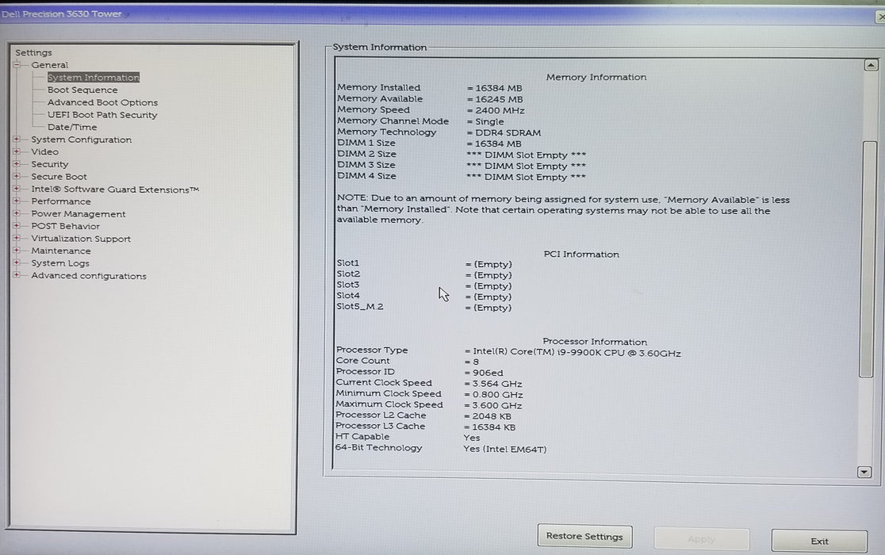The height and width of the screenshot is (555, 885).
Task: Open UEFI Boot Path Security
Action: tap(102, 114)
